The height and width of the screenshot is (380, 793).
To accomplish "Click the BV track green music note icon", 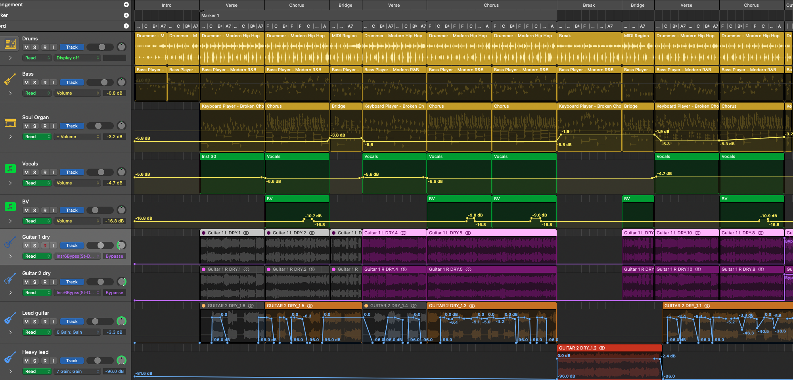I will 10,207.
